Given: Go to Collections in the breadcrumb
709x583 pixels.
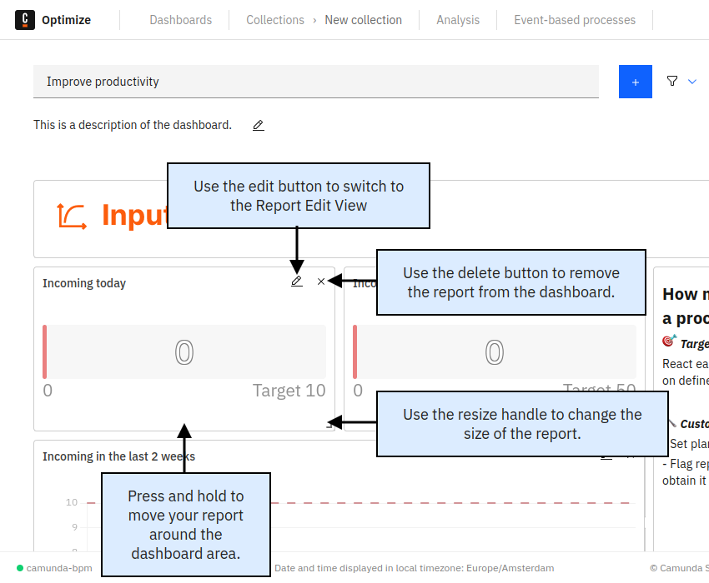Looking at the screenshot, I should pos(275,19).
